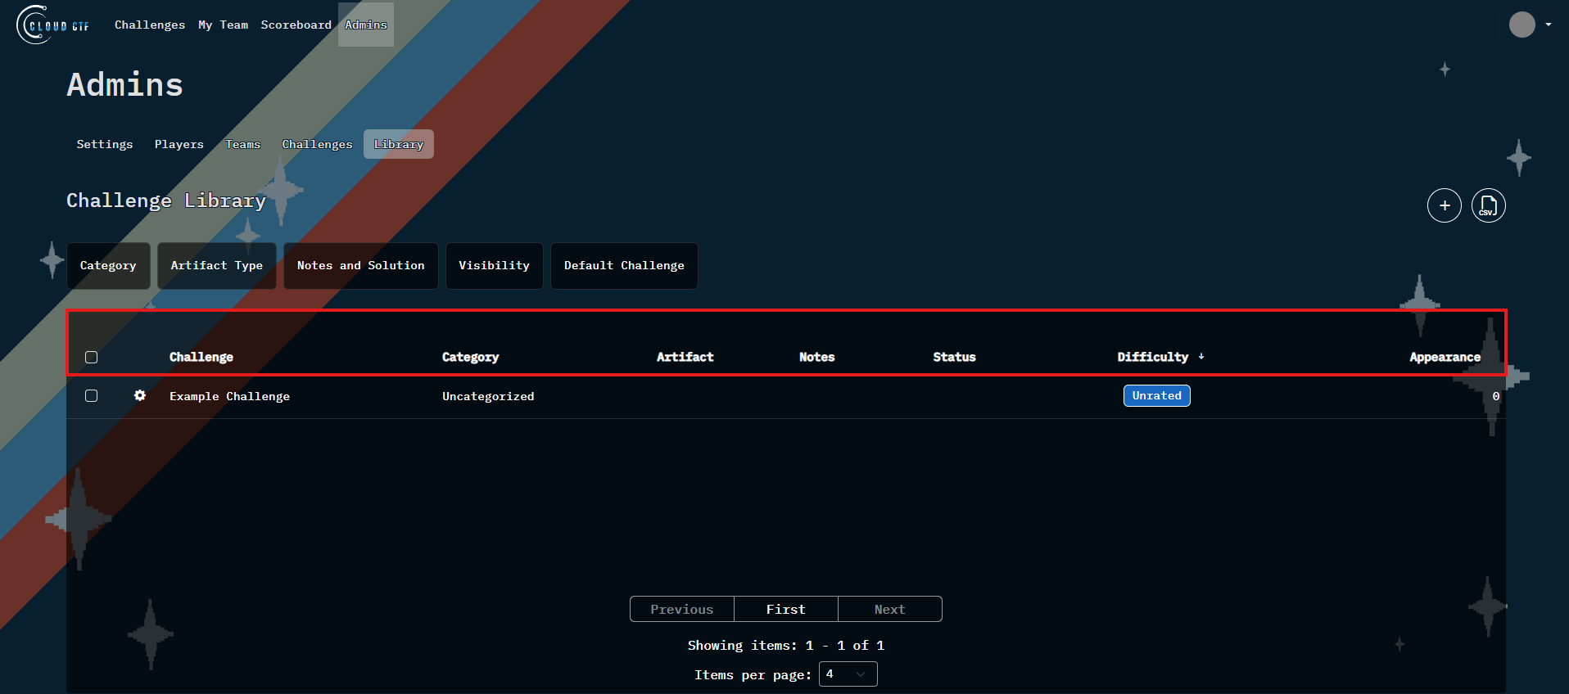The width and height of the screenshot is (1569, 694).
Task: Sort by Artifact column header
Action: 685,357
